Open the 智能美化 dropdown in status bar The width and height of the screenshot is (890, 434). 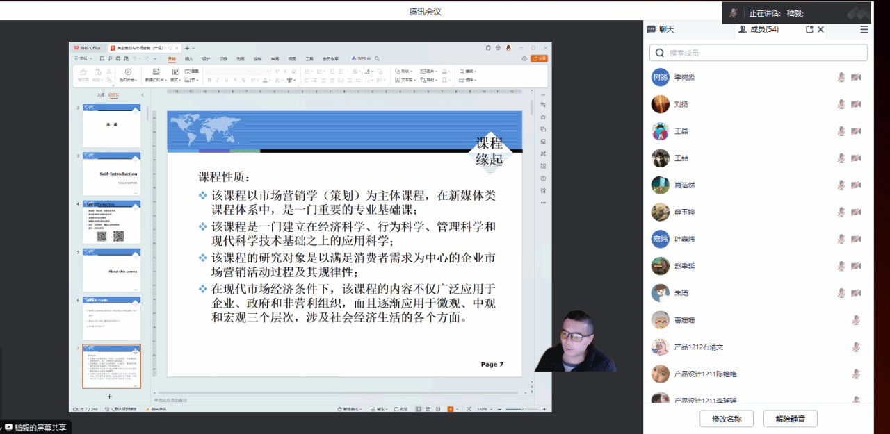point(351,409)
